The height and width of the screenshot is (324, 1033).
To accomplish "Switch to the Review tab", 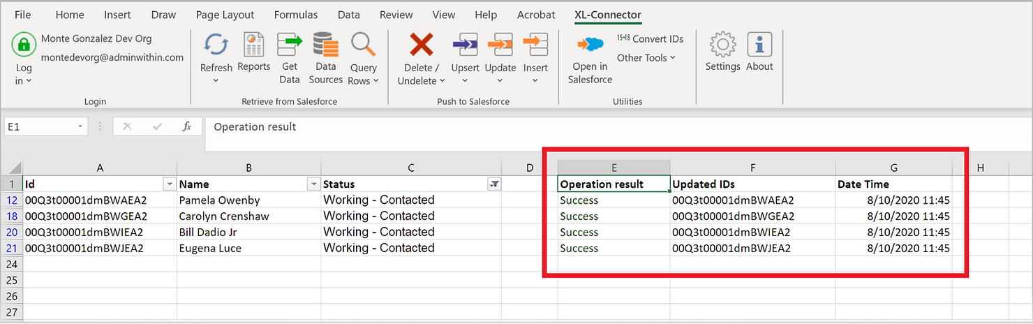I will point(396,15).
